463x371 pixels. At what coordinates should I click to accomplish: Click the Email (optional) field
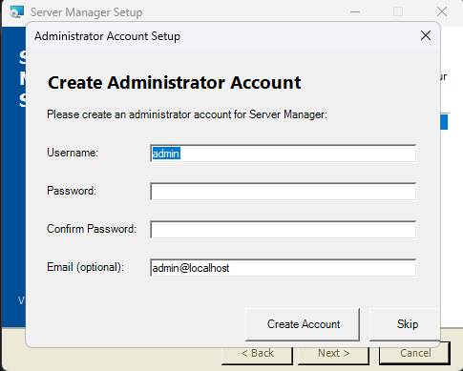pos(283,268)
